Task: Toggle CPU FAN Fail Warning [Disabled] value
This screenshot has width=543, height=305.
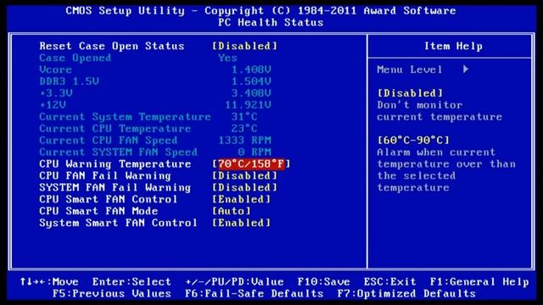Action: tap(245, 175)
